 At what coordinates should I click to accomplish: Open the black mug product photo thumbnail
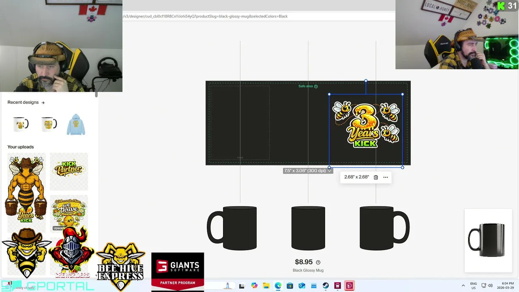coord(488,240)
